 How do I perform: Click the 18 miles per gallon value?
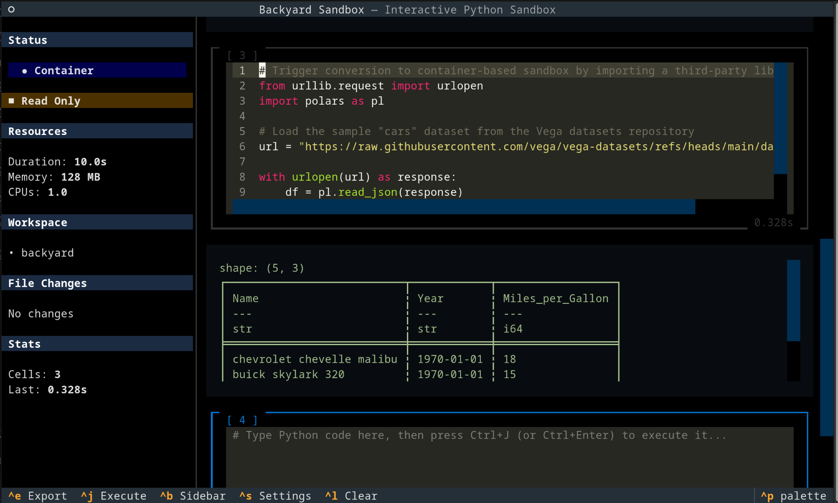pos(509,359)
